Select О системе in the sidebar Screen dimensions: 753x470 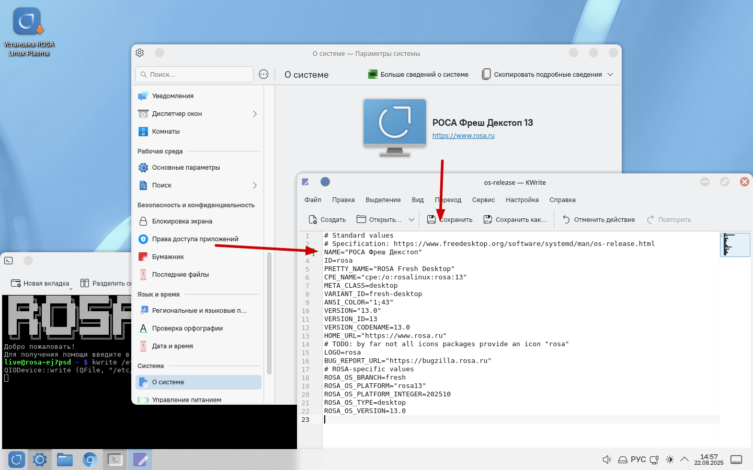(x=198, y=382)
